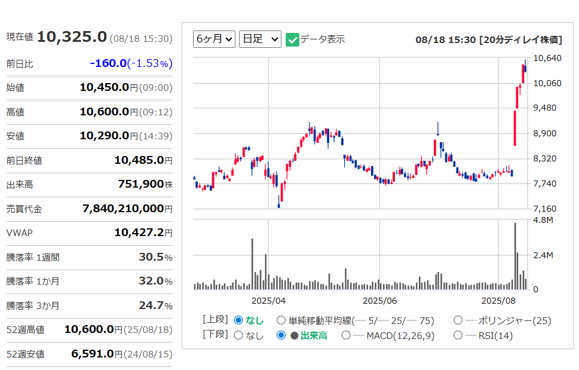The width and height of the screenshot is (579, 370).
Task: Click the 2025/08 date axis label
Action: tap(498, 301)
